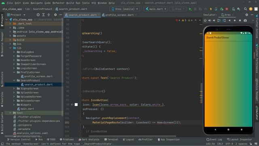Collapse the SearchProduct folder
This screenshot has height=146, width=259.
14,80
